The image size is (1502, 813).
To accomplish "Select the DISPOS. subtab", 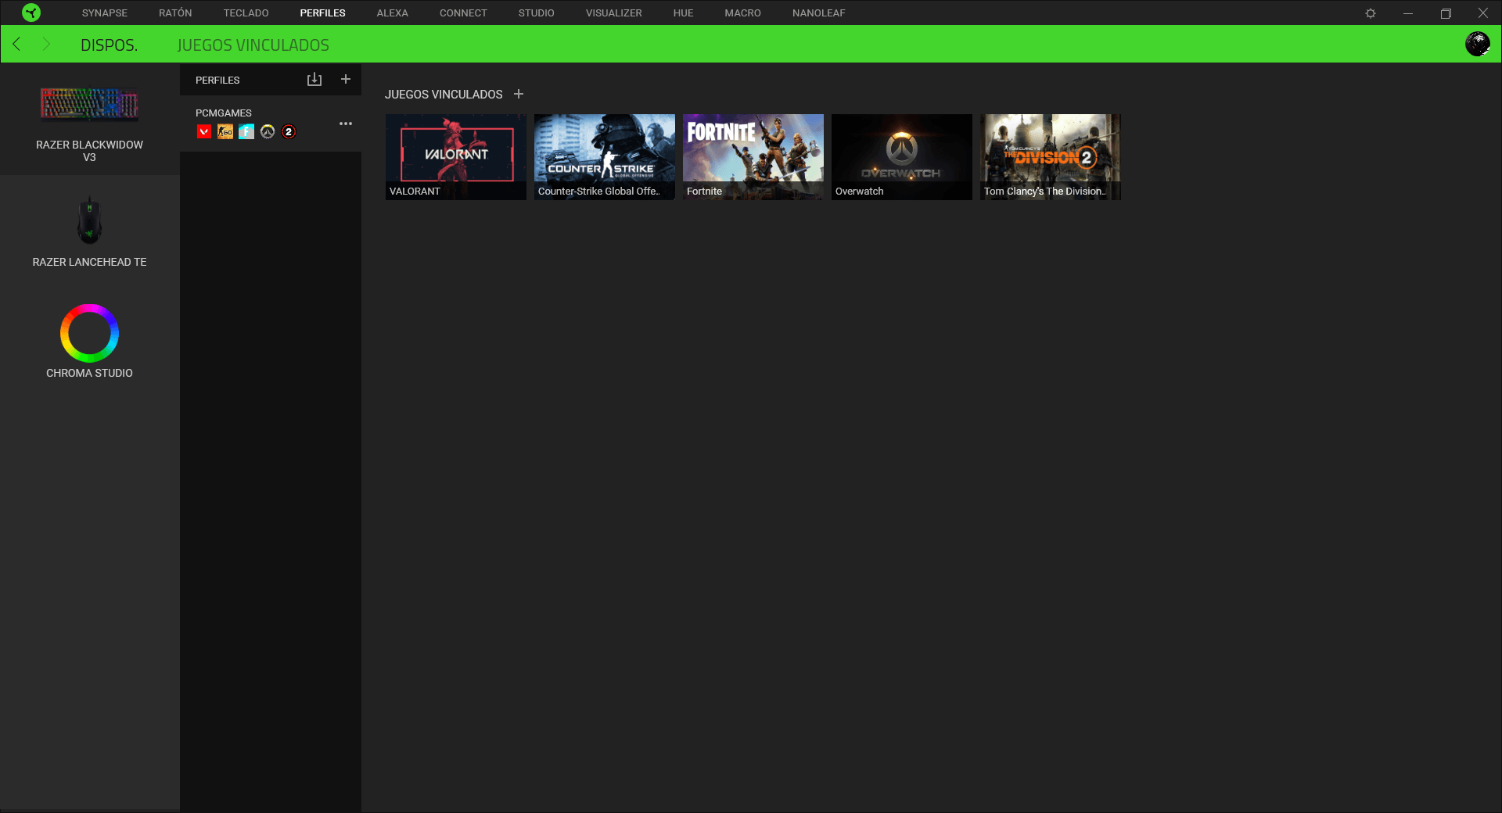I will [x=109, y=45].
